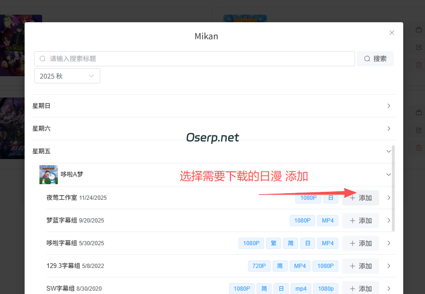The image size is (425, 294).
Task: Click the mp4 tag on the SW字幕组 row
Action: (x=301, y=288)
